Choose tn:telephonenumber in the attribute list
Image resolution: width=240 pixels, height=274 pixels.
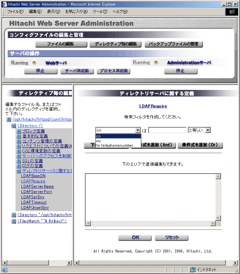[x=118, y=145]
